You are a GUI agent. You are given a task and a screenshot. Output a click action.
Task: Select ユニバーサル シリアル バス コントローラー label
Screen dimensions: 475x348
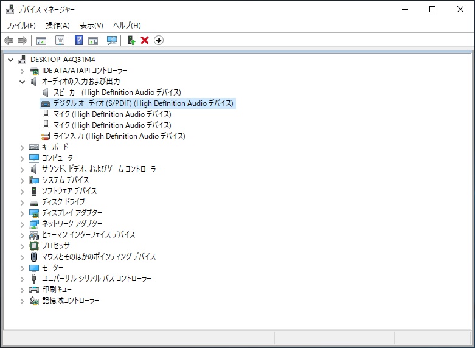[96, 278]
